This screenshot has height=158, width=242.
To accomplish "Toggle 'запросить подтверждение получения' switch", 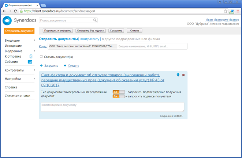I will click(119, 92).
